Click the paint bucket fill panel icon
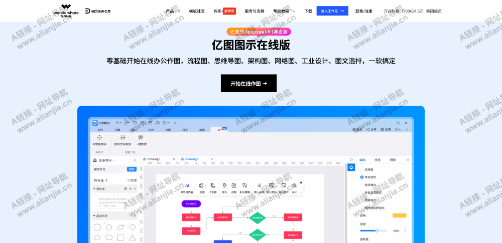 pos(351,167)
